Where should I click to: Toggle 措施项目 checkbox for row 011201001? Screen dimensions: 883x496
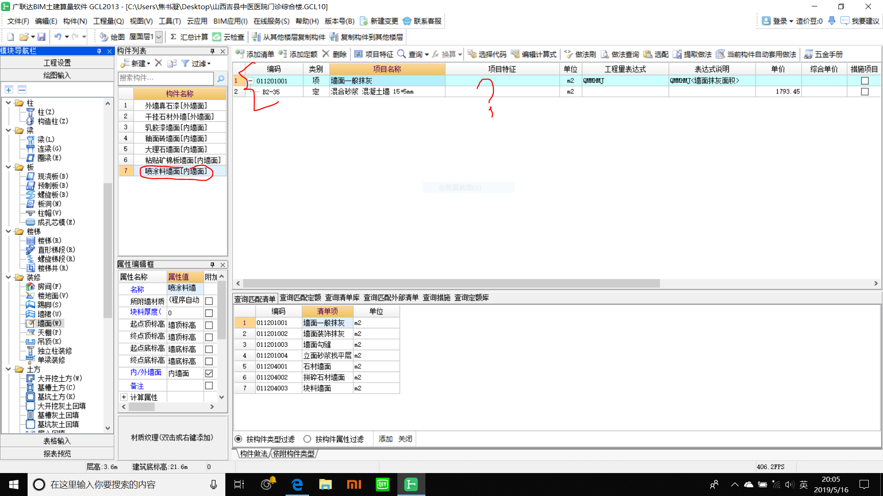865,81
